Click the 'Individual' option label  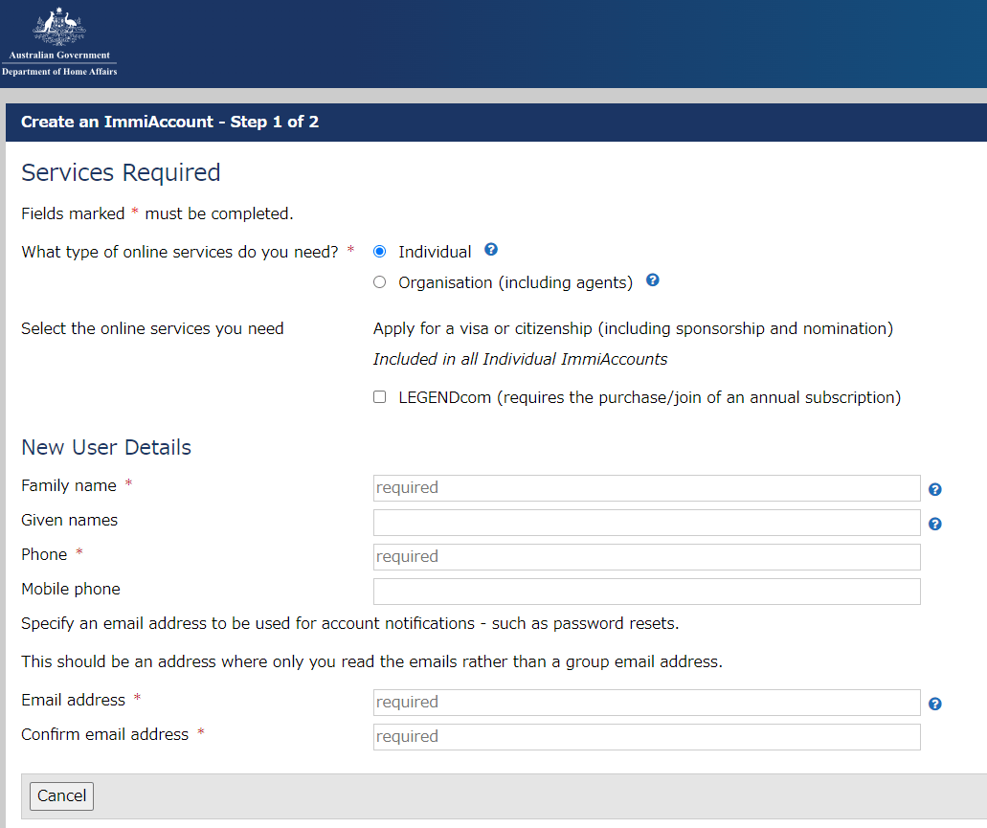(x=435, y=252)
